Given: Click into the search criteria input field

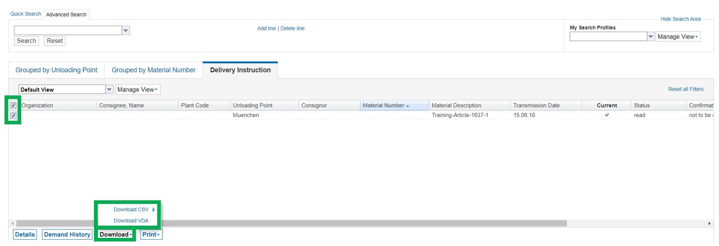Looking at the screenshot, I should point(68,30).
